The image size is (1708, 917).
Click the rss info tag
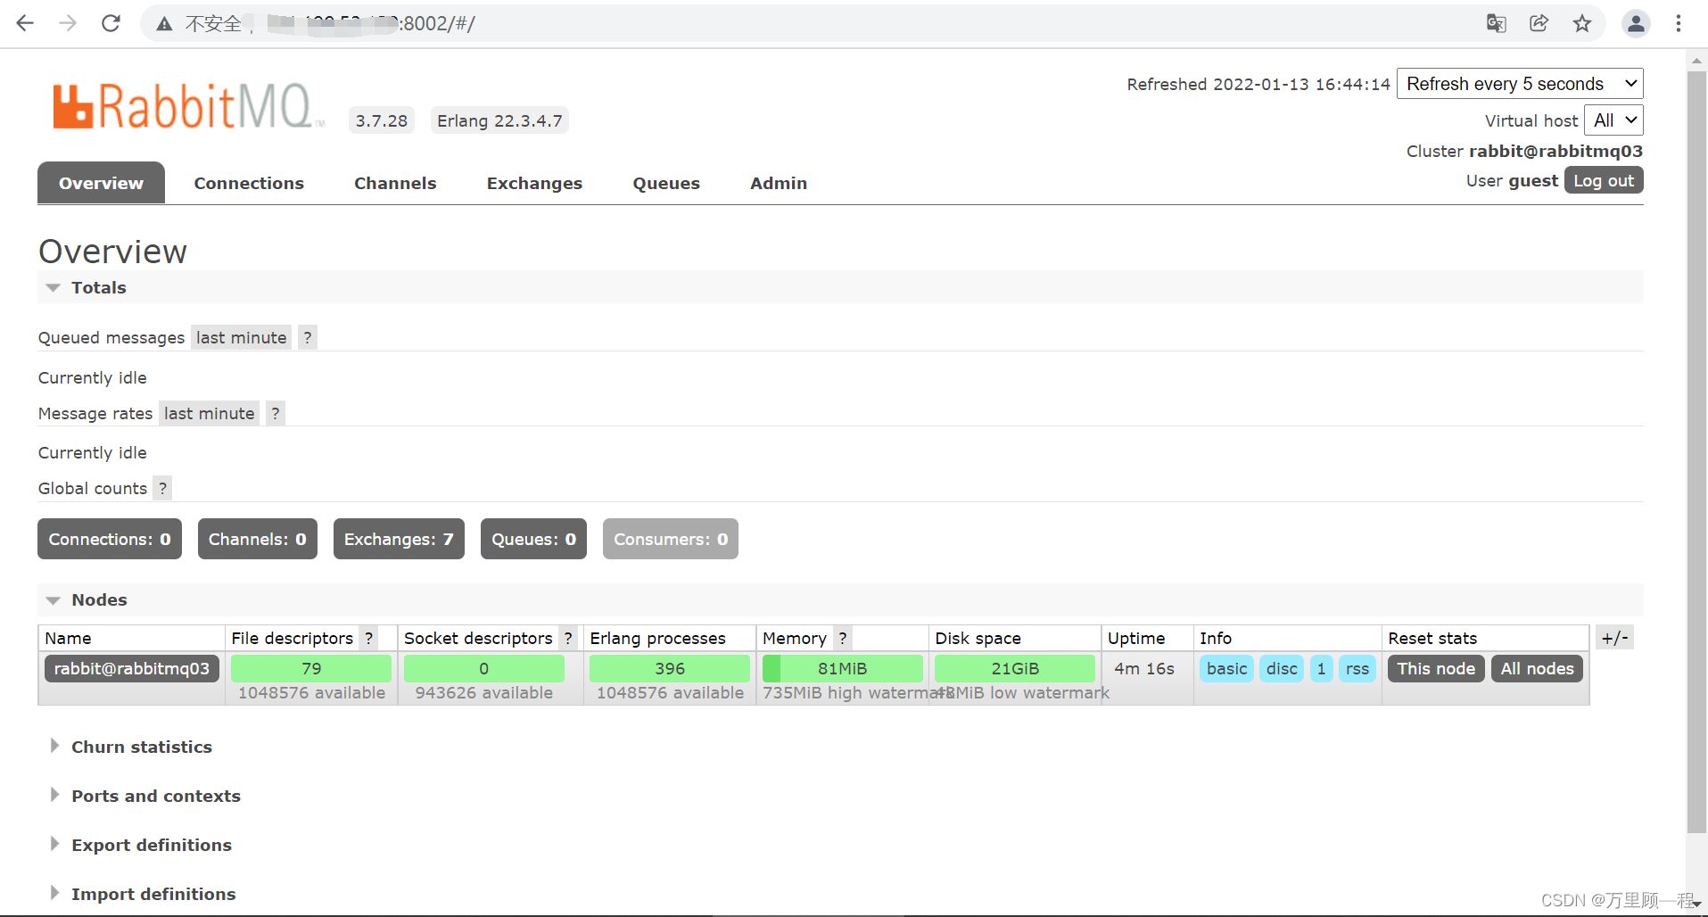1357,668
